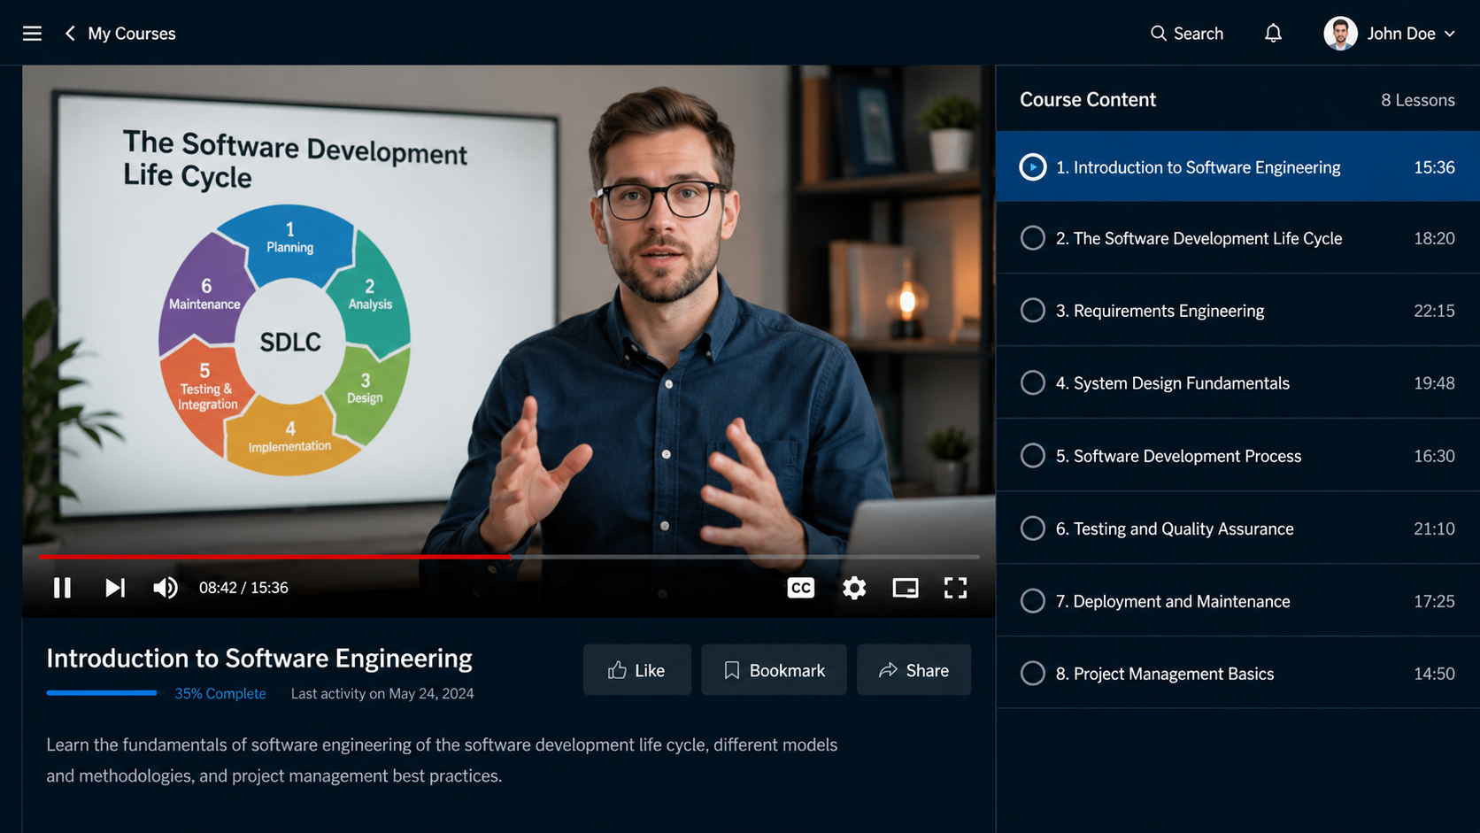The height and width of the screenshot is (833, 1480).
Task: Pause the video playback
Action: click(62, 588)
